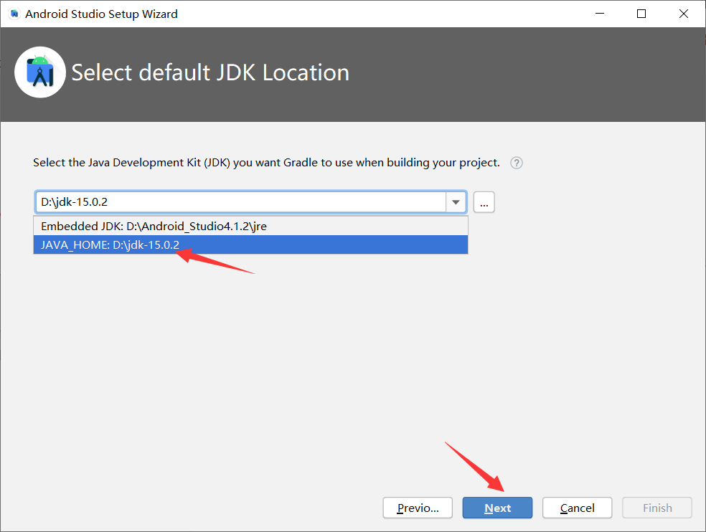Minimize the Setup Wizard window
This screenshot has height=532, width=706.
click(599, 13)
